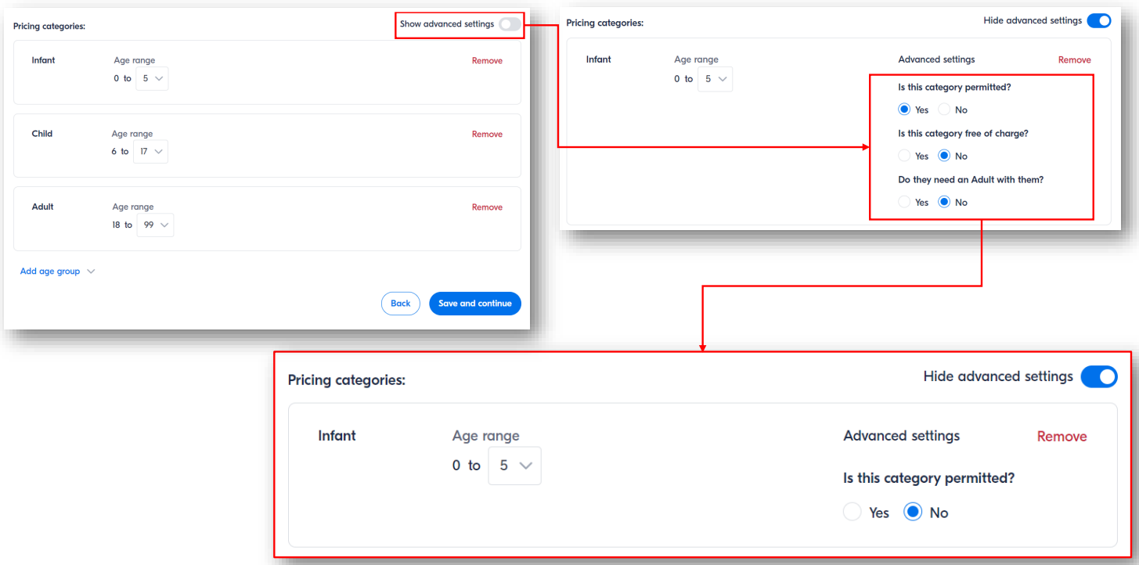Select No for free of charge question
This screenshot has width=1139, height=565.
pyautogui.click(x=944, y=156)
